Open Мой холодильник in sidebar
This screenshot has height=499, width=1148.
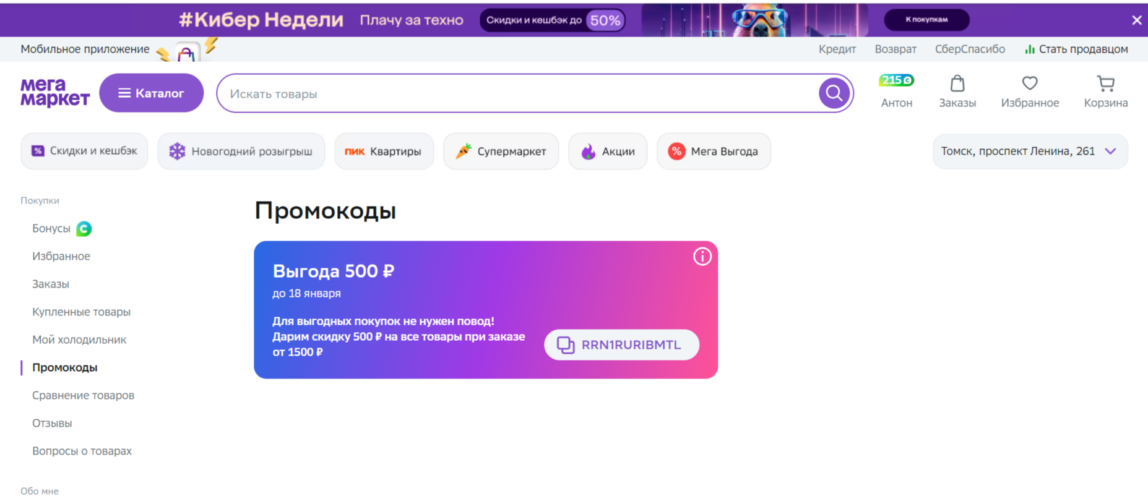79,339
